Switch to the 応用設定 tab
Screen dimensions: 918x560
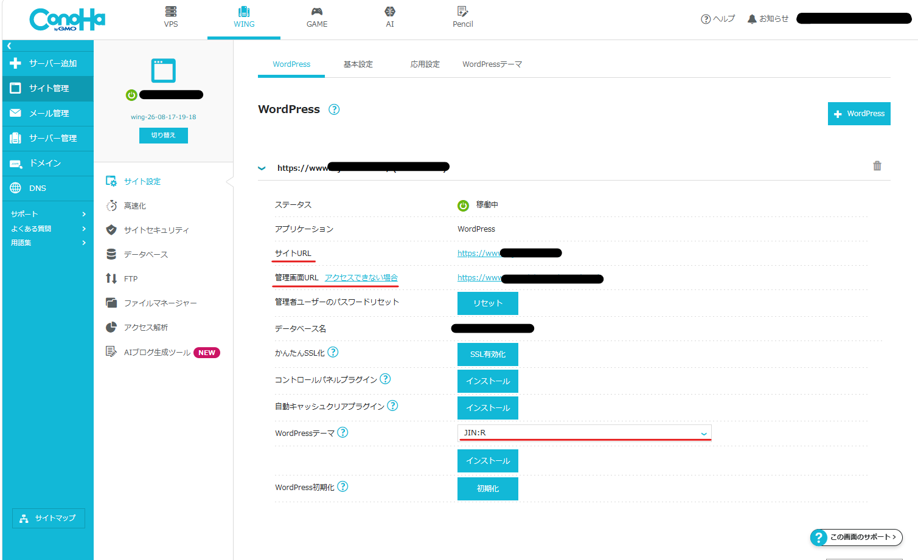coord(425,64)
